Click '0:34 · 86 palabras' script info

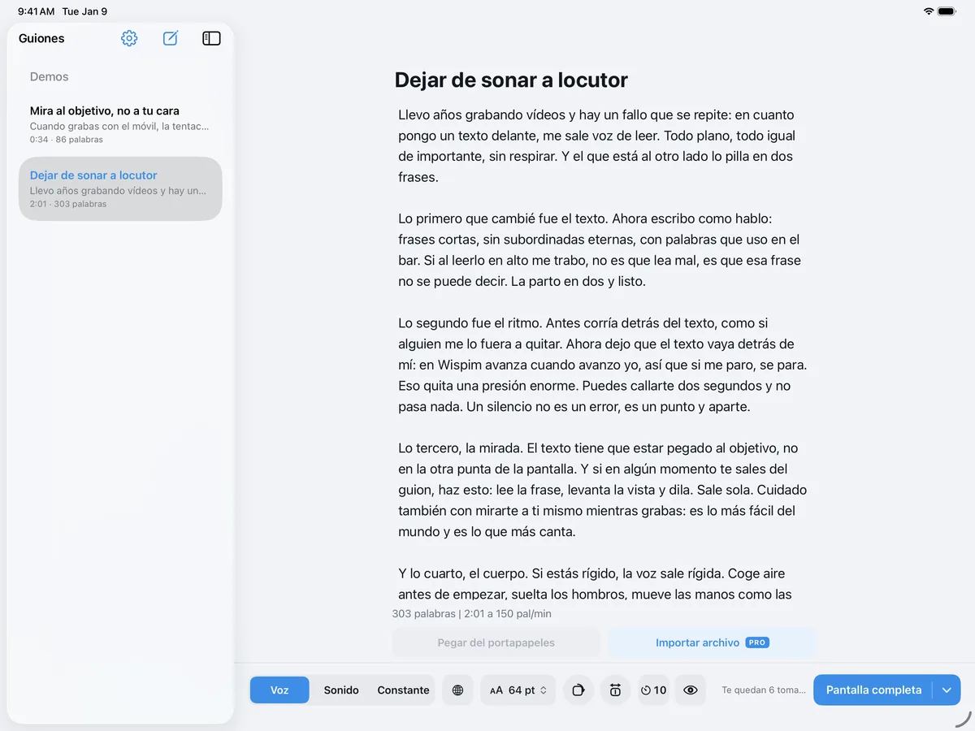(67, 140)
